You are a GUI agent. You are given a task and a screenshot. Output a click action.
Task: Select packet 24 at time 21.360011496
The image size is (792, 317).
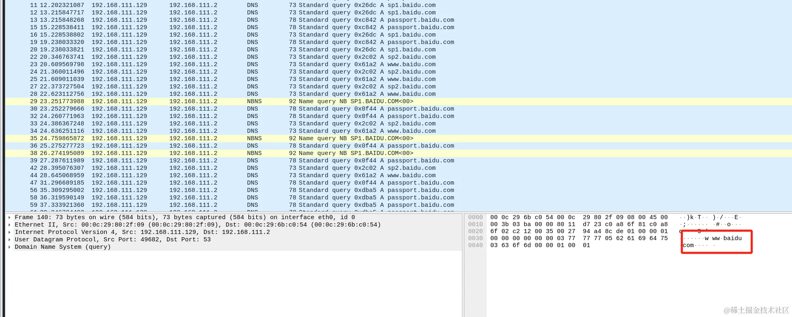pyautogui.click(x=399, y=72)
